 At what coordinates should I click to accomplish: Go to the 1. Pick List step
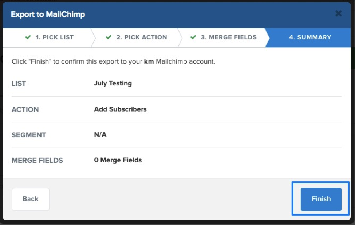pyautogui.click(x=54, y=37)
